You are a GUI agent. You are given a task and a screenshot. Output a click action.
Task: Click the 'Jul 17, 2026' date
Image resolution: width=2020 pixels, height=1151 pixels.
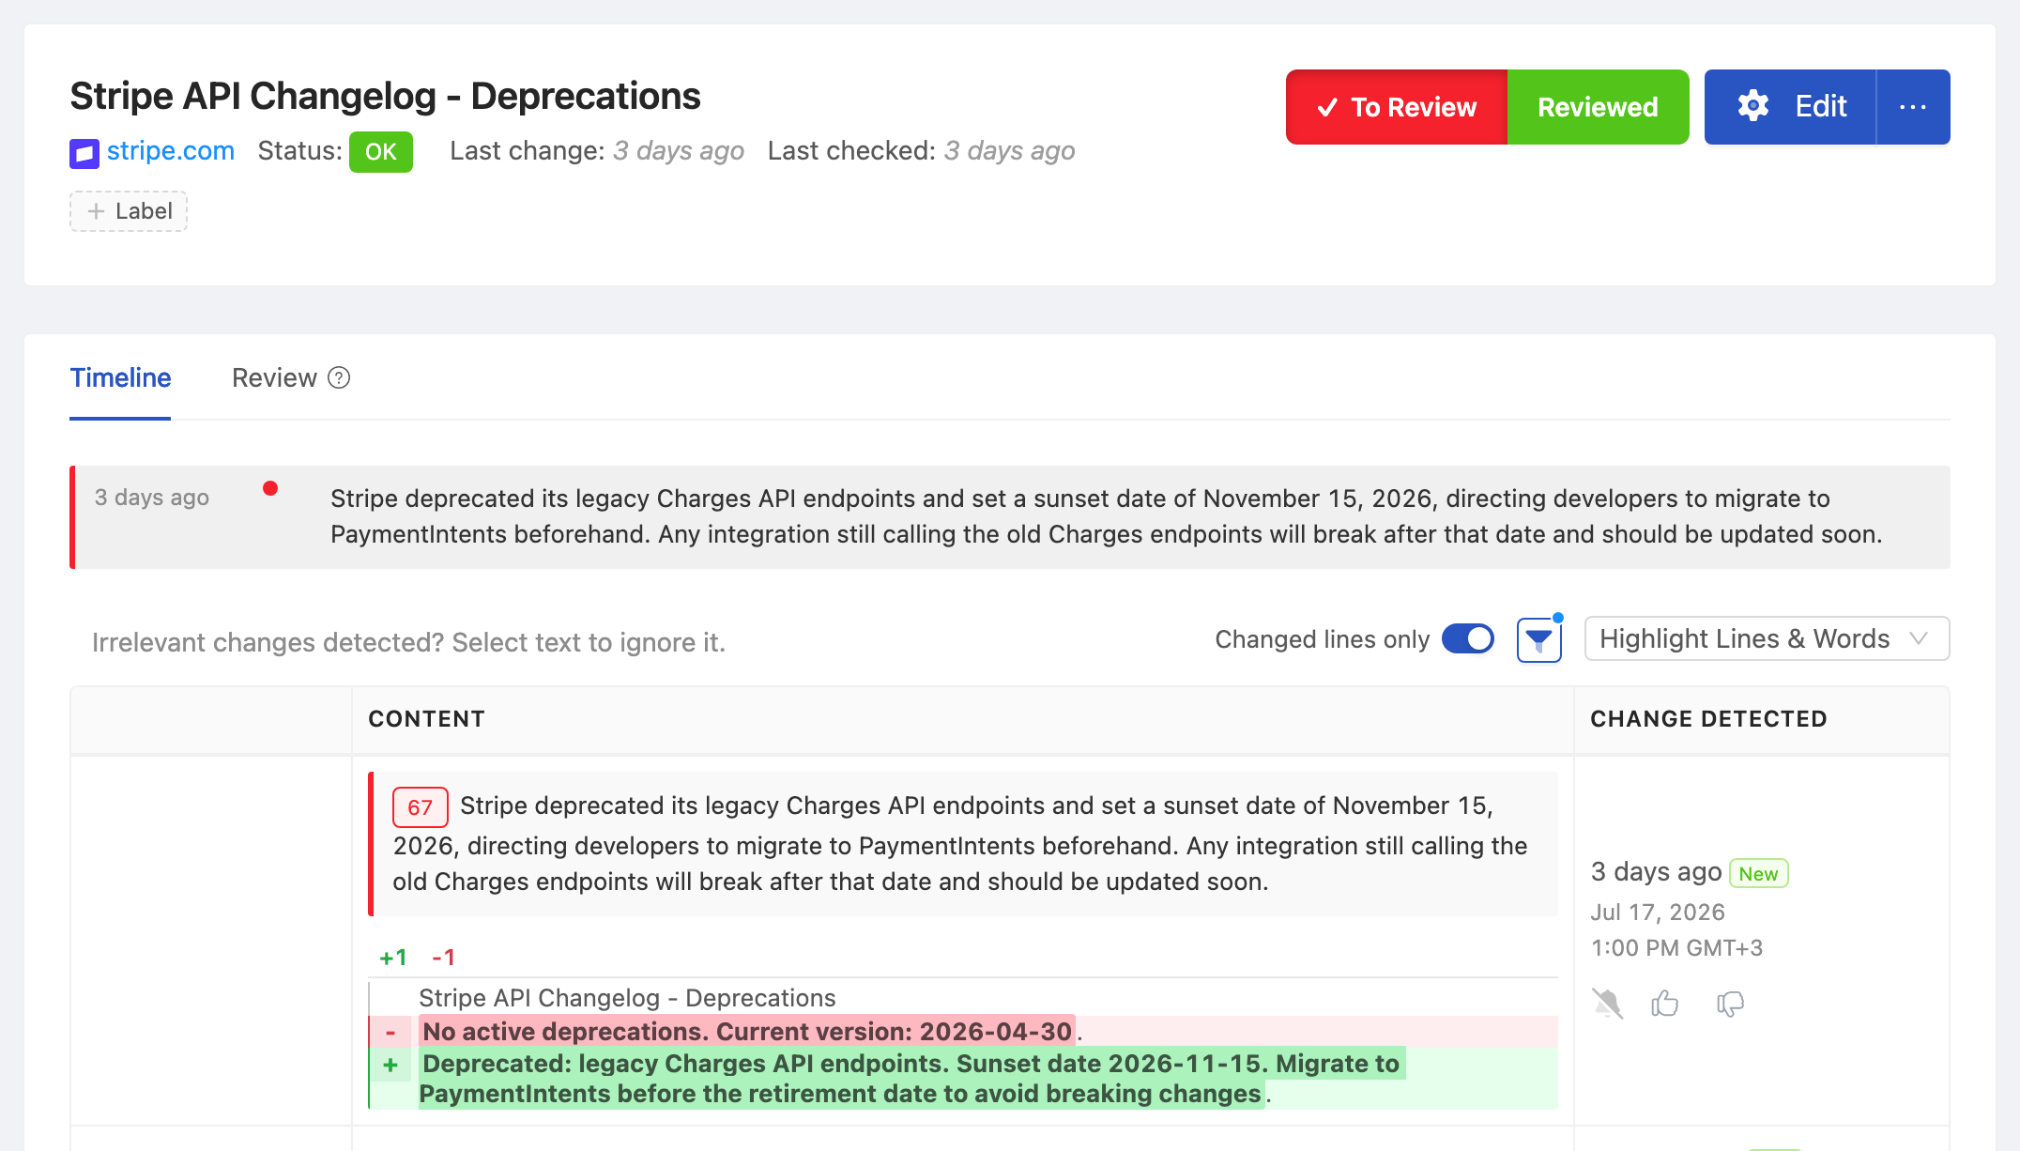(x=1658, y=913)
